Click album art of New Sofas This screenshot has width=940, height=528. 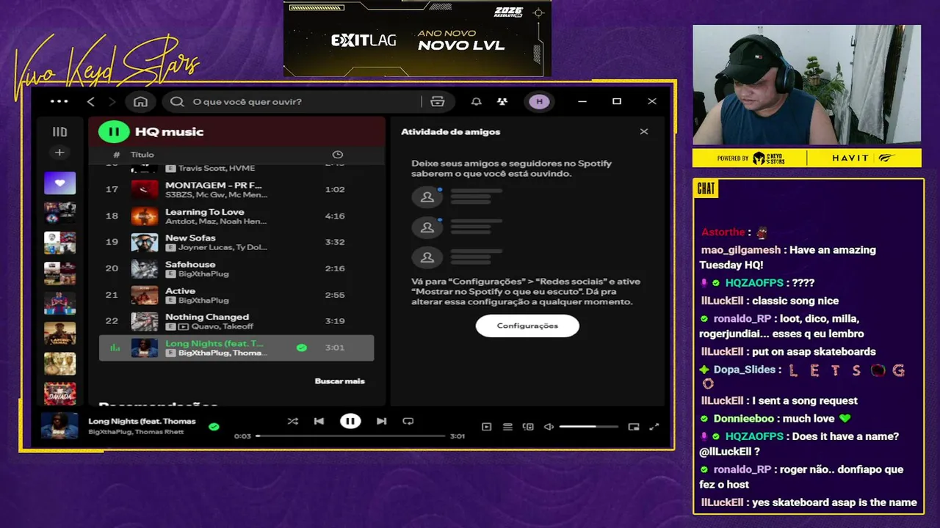click(x=145, y=242)
